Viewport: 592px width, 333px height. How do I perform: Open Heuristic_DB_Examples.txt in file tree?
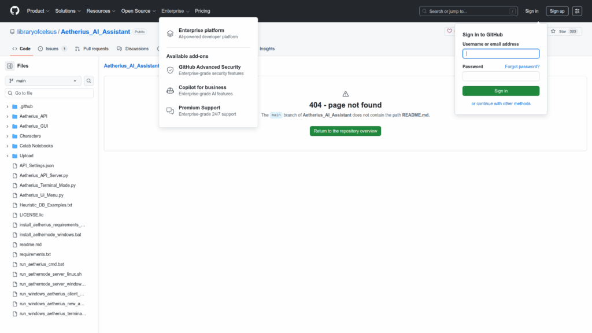click(x=46, y=205)
